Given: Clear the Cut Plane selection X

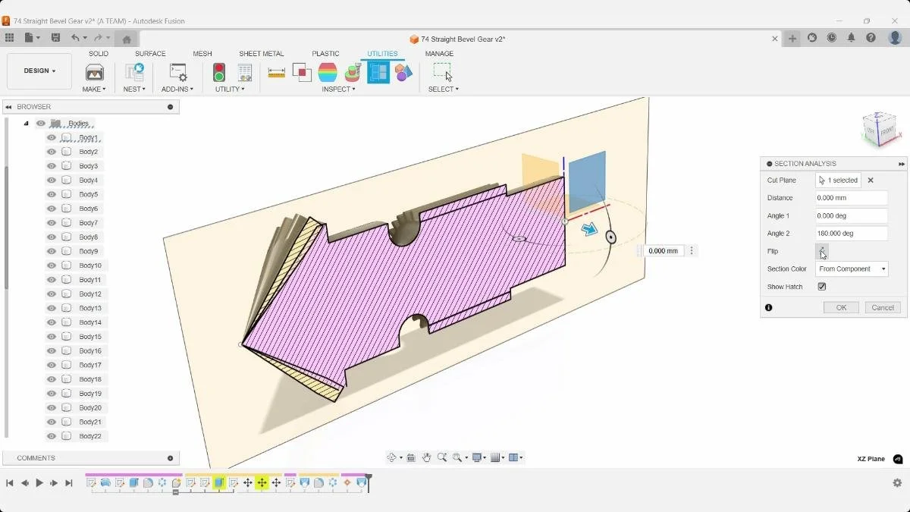Looking at the screenshot, I should [x=871, y=181].
